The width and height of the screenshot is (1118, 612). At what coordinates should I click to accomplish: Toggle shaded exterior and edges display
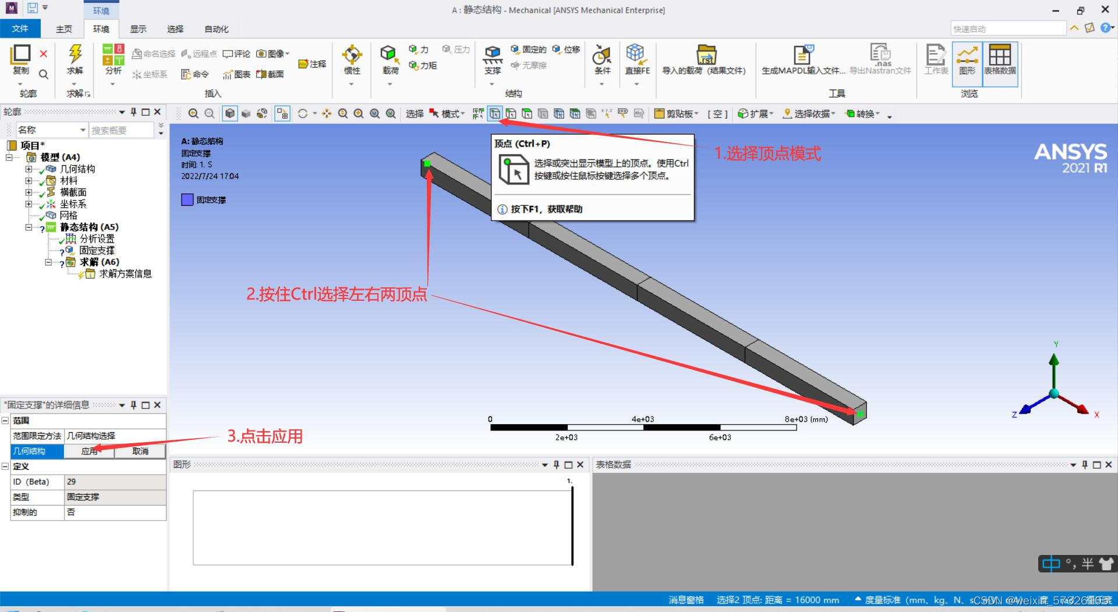click(x=230, y=113)
